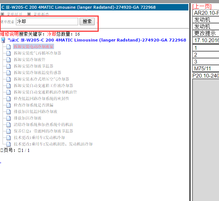219x201 pixels.
Task: Click document icon for 拆卸安装冷却液节温器
Action: point(9,66)
